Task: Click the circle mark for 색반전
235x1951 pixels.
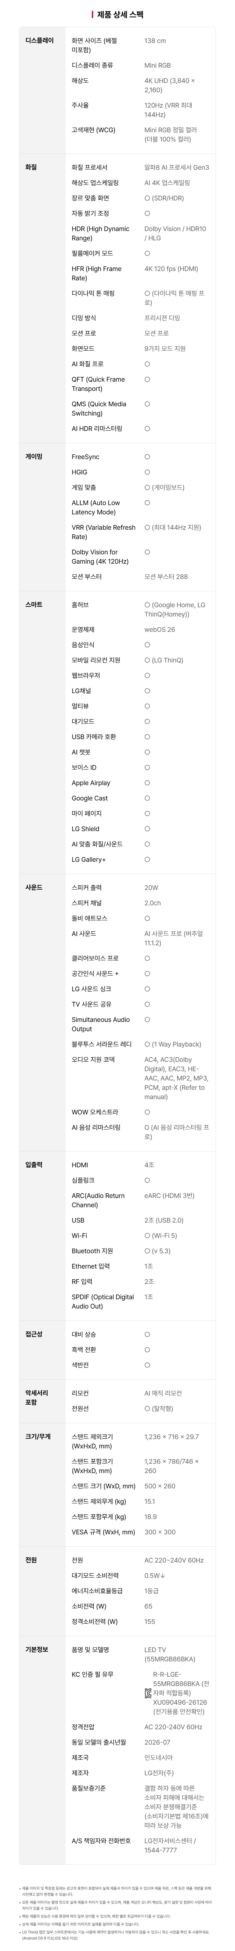Action: (x=147, y=1365)
